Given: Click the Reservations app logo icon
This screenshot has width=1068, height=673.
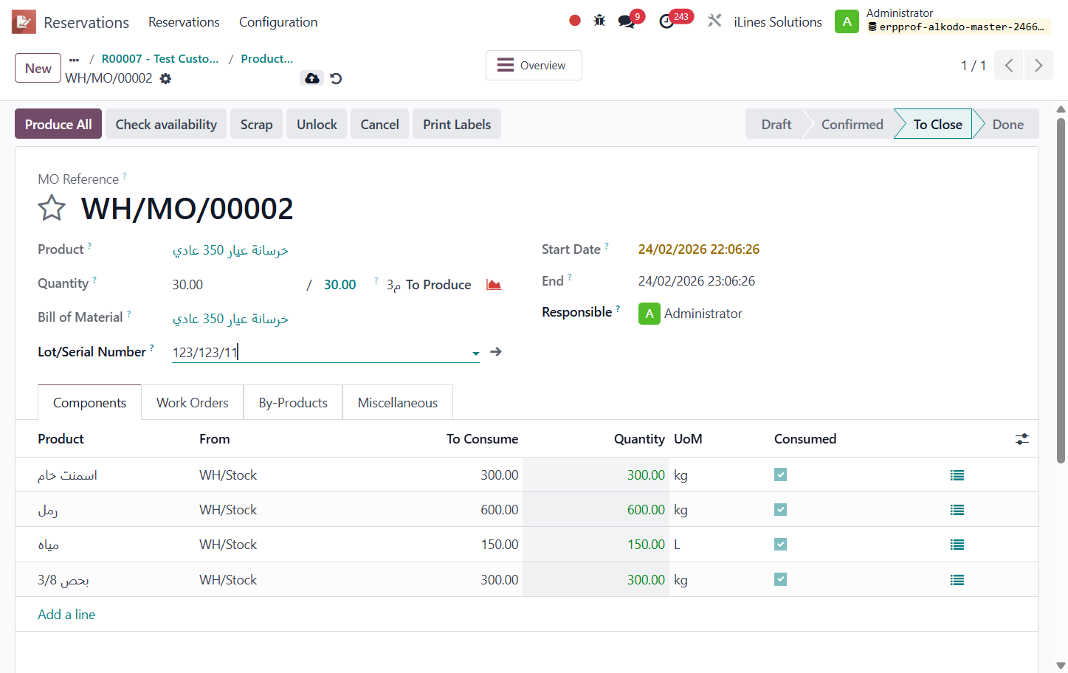Looking at the screenshot, I should (x=24, y=22).
